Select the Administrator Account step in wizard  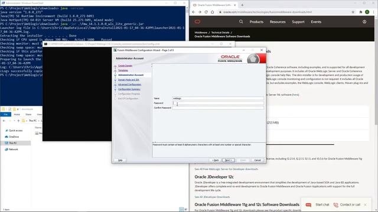click(x=131, y=75)
